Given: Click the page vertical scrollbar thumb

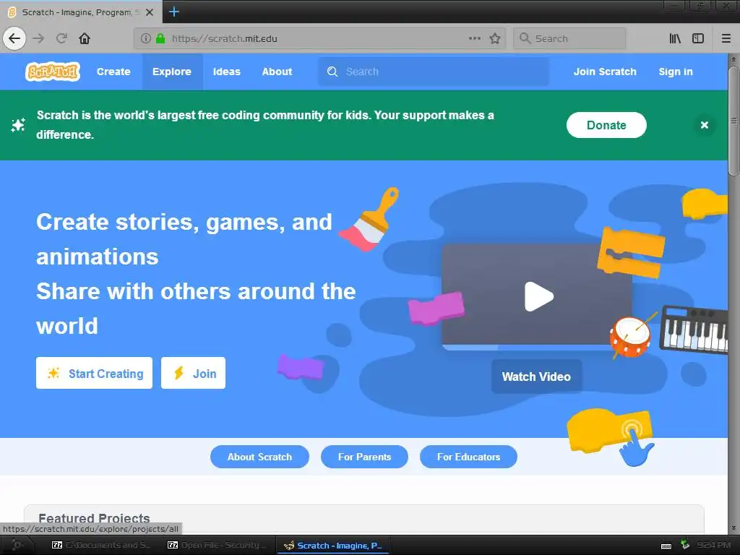Looking at the screenshot, I should pos(733,121).
